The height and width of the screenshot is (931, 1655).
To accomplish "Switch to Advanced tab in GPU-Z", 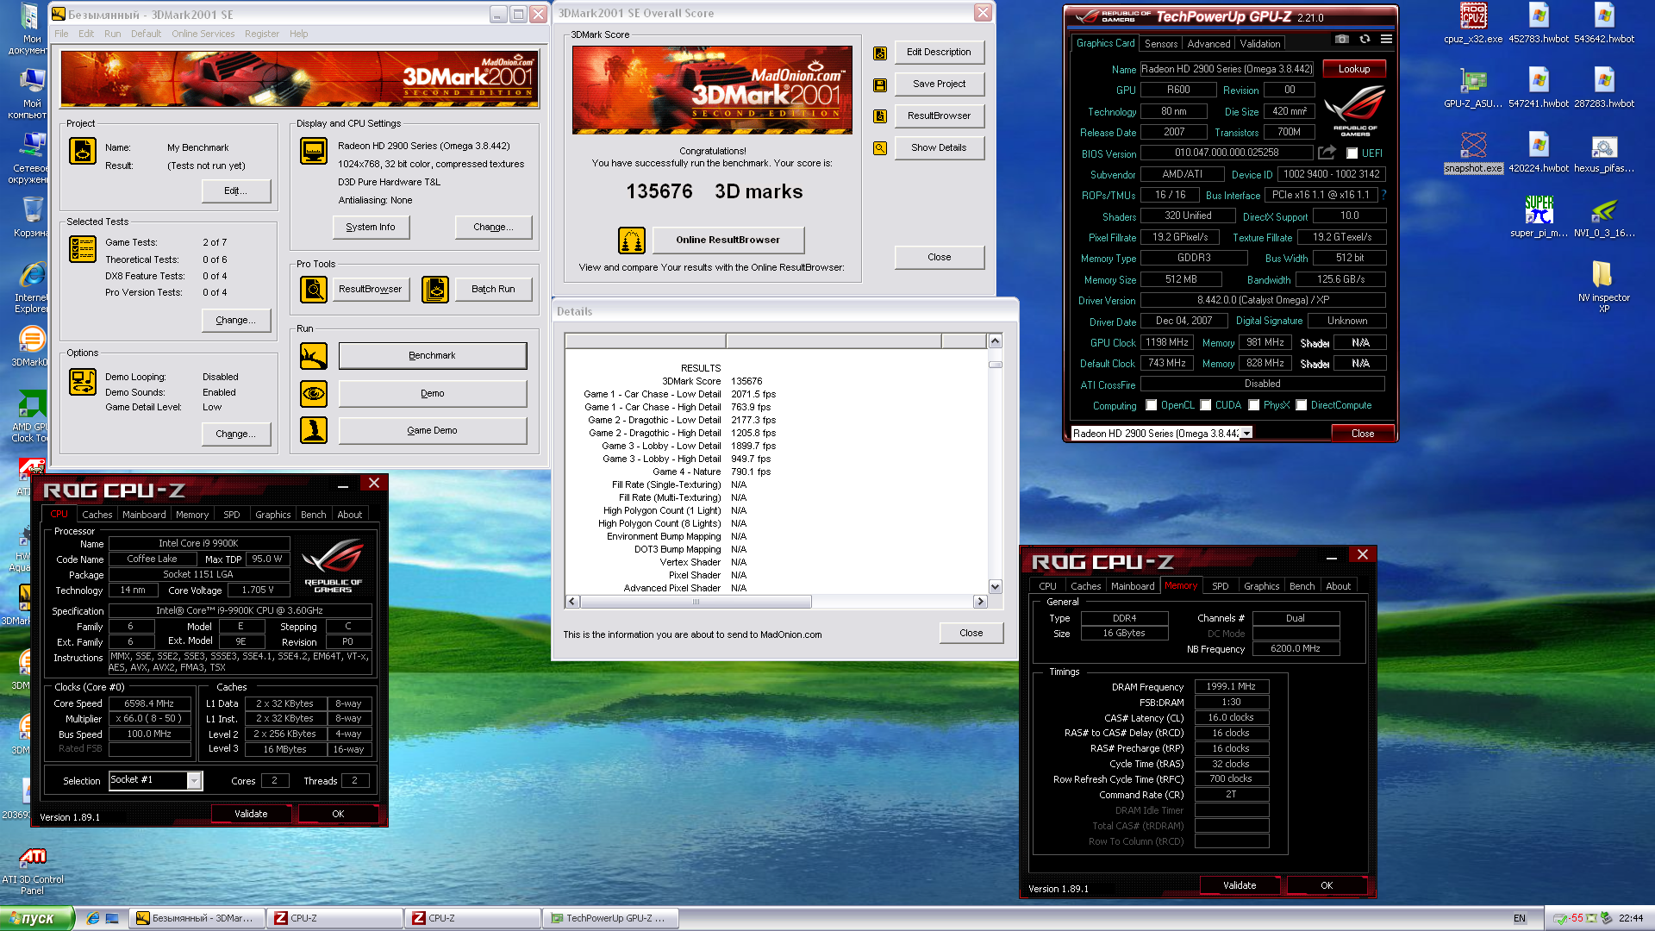I will 1208,43.
